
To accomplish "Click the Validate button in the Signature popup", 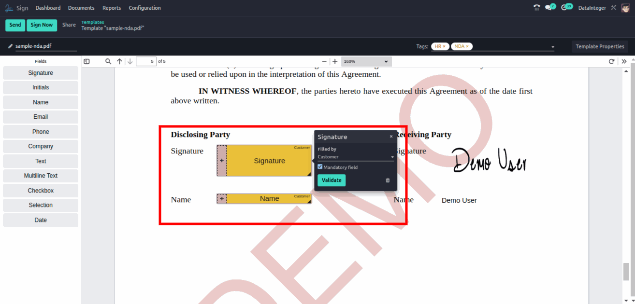I will [332, 180].
